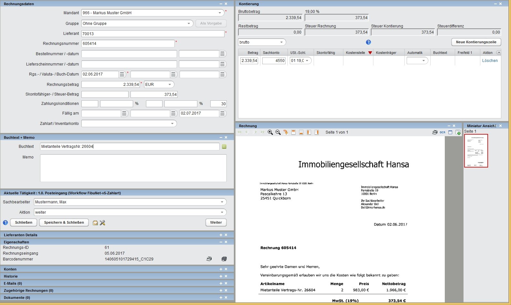The width and height of the screenshot is (511, 305).
Task: Expand the E-Mails (0) panel
Action: [221, 283]
